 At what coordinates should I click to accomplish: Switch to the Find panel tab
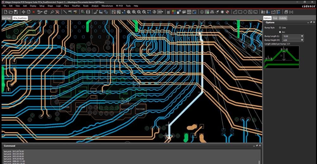[x=275, y=18]
